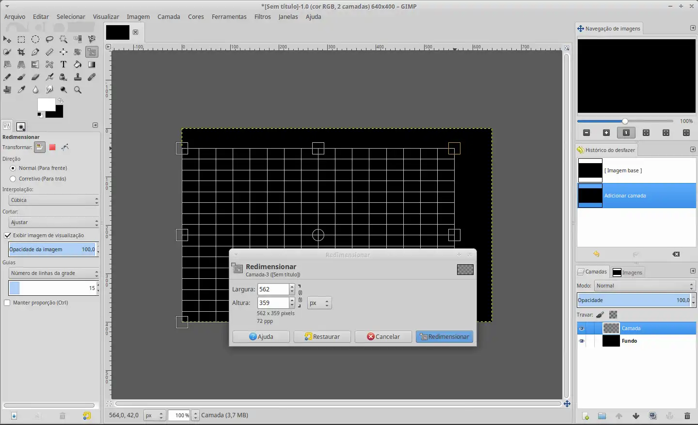Click the Cancelar button

click(383, 336)
